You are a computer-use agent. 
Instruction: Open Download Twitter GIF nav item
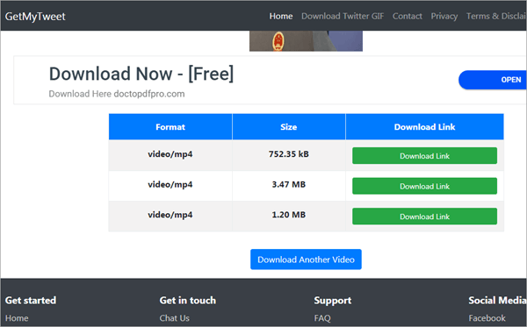point(343,16)
